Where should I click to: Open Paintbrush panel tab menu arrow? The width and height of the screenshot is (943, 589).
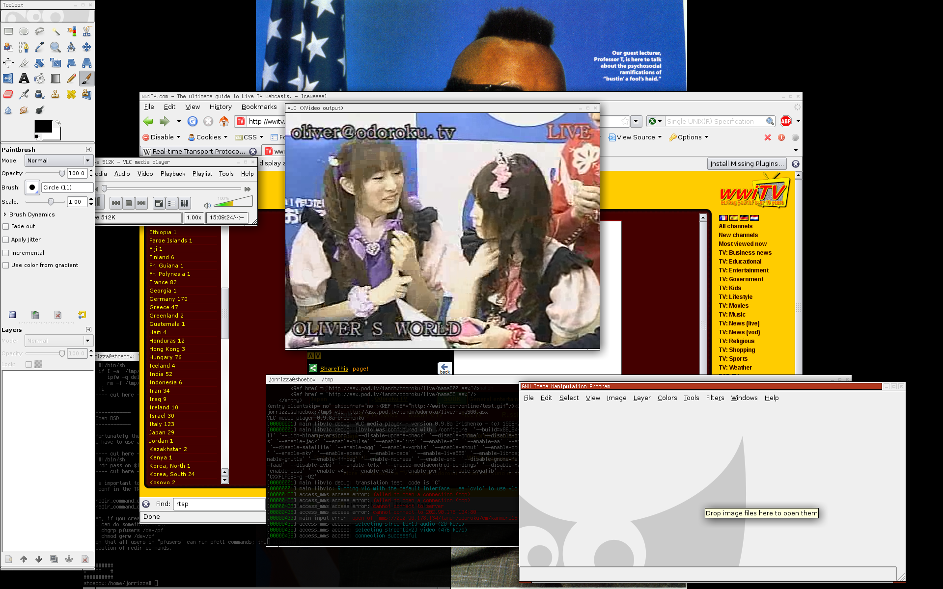pyautogui.click(x=88, y=150)
